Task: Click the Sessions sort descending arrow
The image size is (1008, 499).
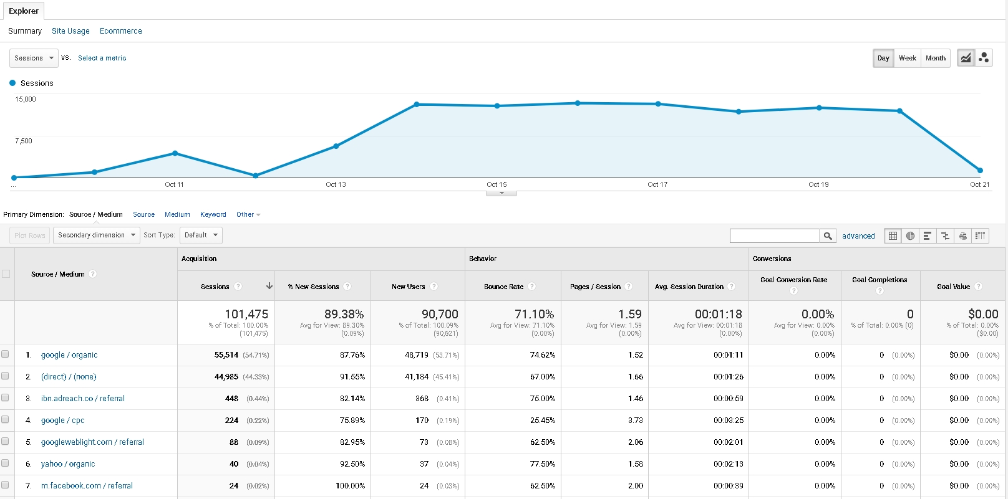Action: click(269, 286)
